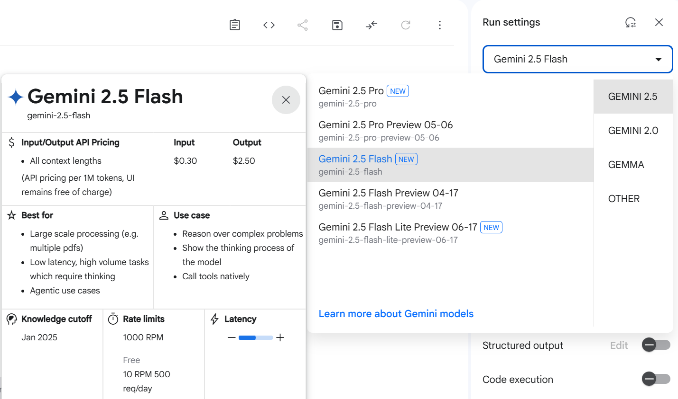Click the system instructions clipboard icon

tap(235, 25)
